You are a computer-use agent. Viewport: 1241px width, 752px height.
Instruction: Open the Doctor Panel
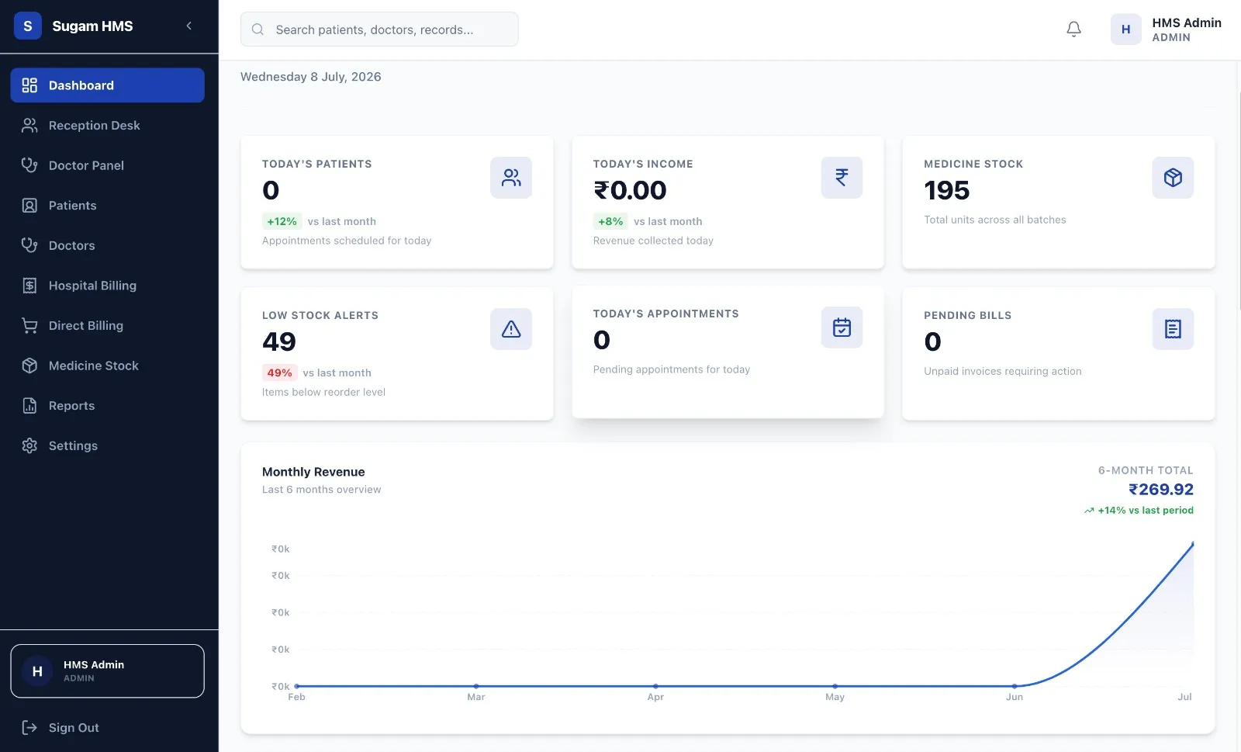click(x=108, y=165)
